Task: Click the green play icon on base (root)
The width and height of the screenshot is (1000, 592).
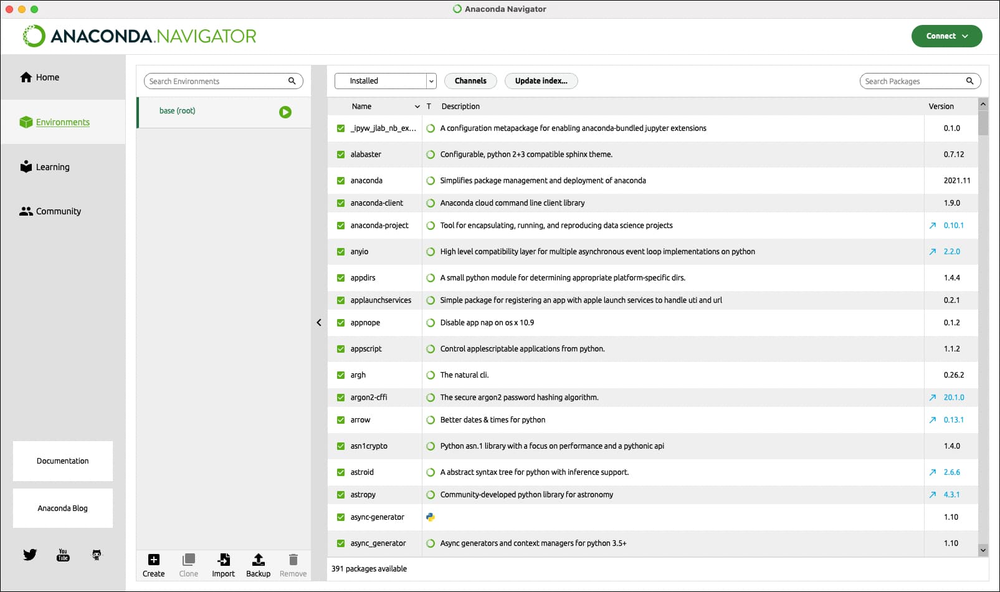Action: 285,112
